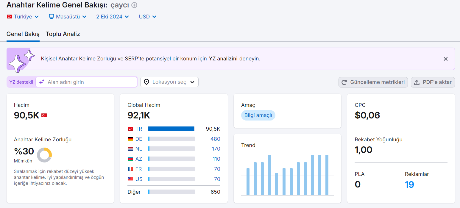460x208 pixels.
Task: Switch to the Toplu Analiz tab
Action: pos(63,34)
